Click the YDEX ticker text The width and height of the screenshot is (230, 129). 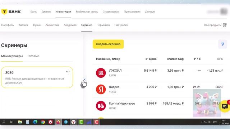[x=112, y=92]
